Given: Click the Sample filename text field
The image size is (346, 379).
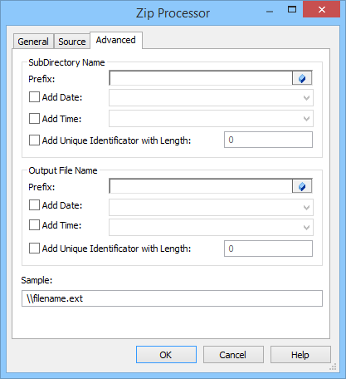Looking at the screenshot, I should [x=172, y=298].
